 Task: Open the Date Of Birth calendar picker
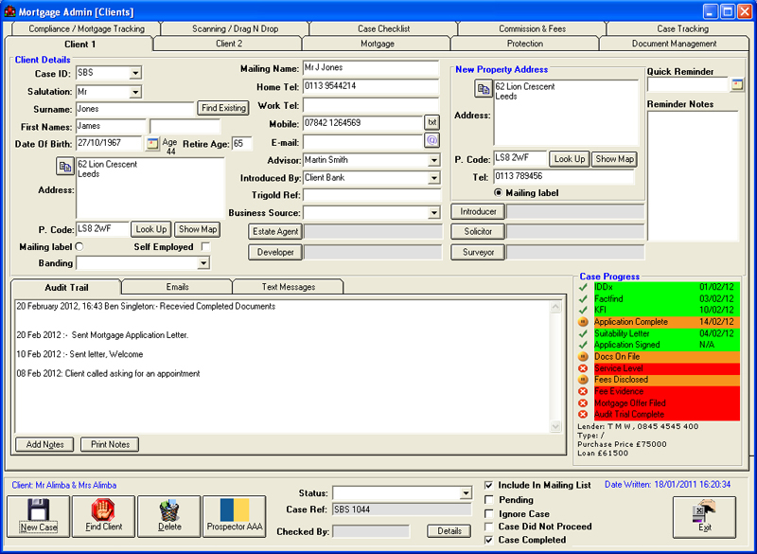click(x=152, y=143)
